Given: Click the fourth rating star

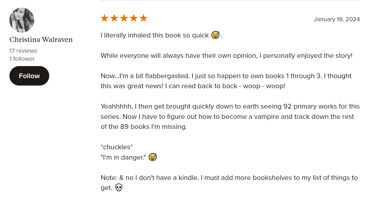Looking at the screenshot, I should pos(134,18).
